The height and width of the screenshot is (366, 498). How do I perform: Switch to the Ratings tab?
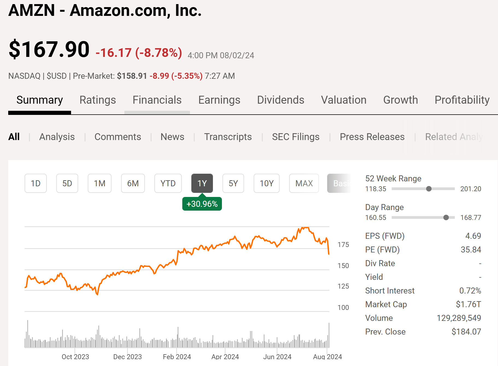click(98, 100)
